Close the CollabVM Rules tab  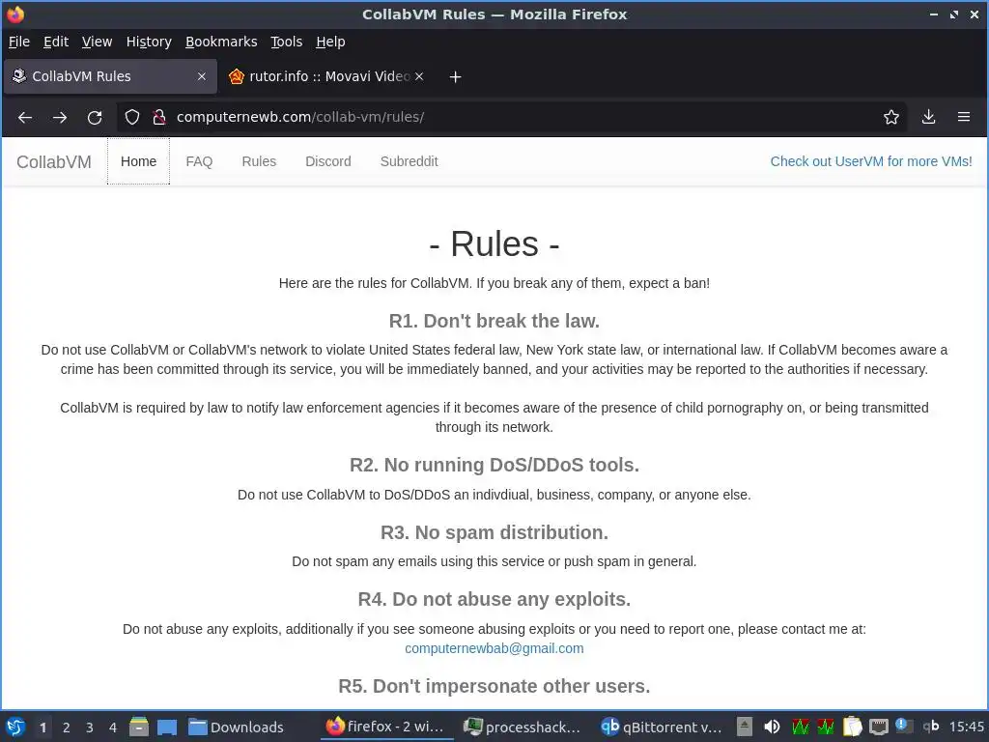[202, 76]
